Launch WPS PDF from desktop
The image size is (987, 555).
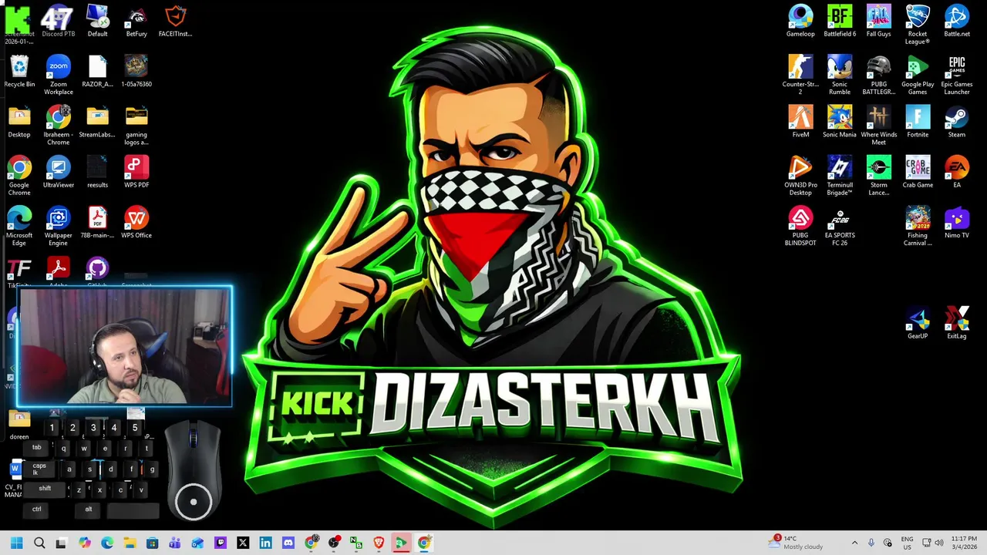[x=136, y=172]
